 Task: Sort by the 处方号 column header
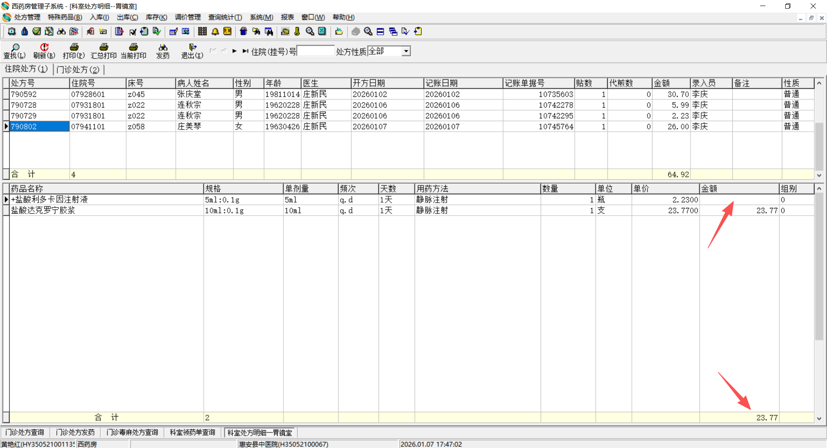pos(40,83)
